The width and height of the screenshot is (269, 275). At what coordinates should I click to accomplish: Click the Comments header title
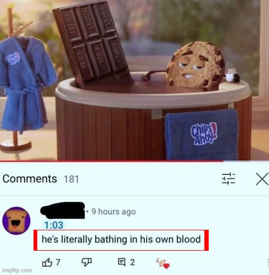coord(30,179)
